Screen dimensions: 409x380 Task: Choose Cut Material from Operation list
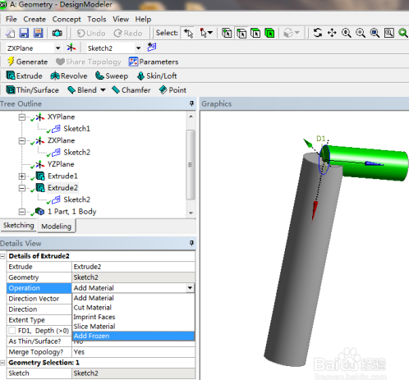[133, 308]
